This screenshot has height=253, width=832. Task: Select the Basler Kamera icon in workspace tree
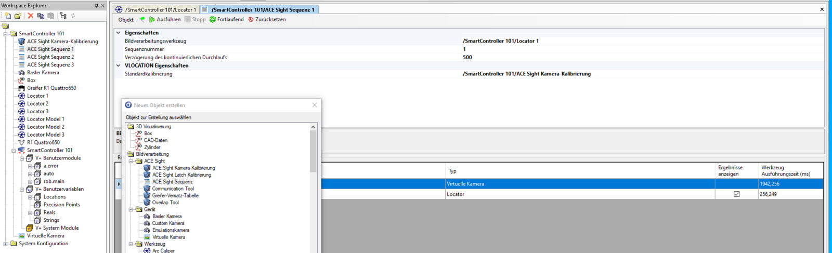tap(21, 73)
